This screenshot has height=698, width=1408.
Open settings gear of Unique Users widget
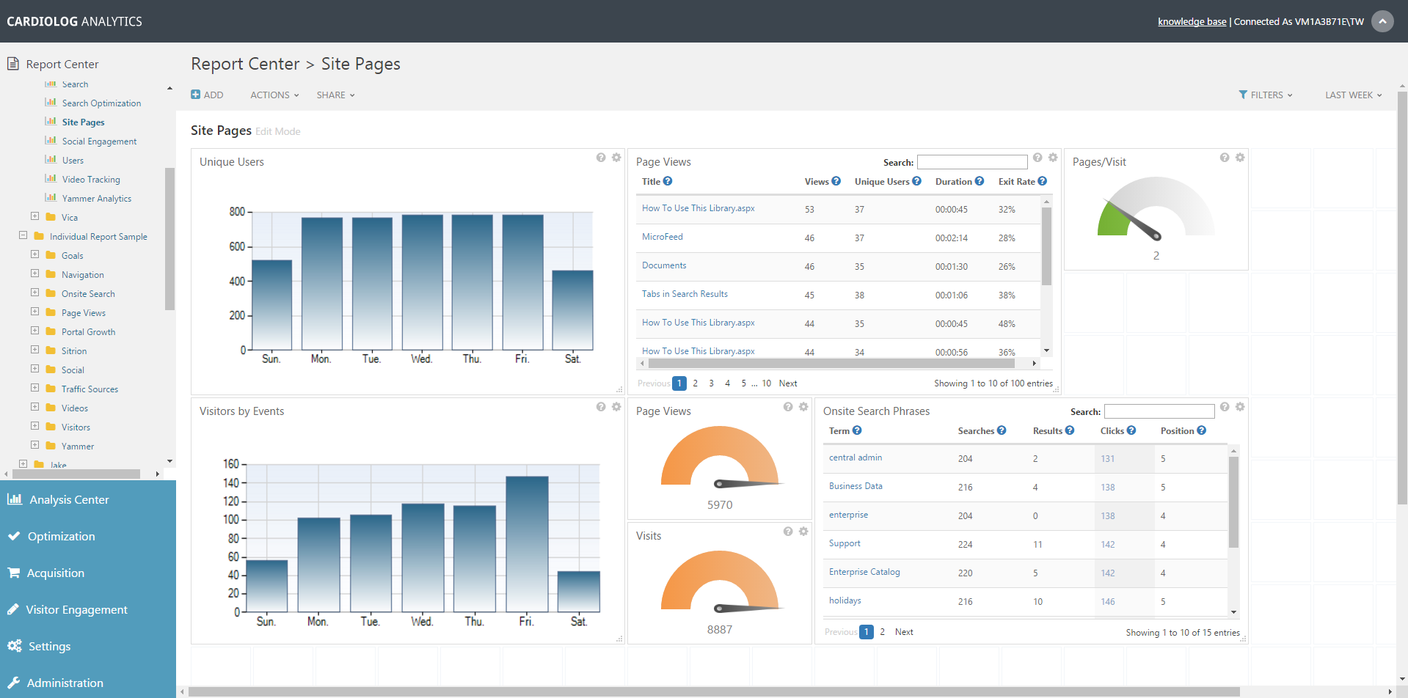[616, 158]
